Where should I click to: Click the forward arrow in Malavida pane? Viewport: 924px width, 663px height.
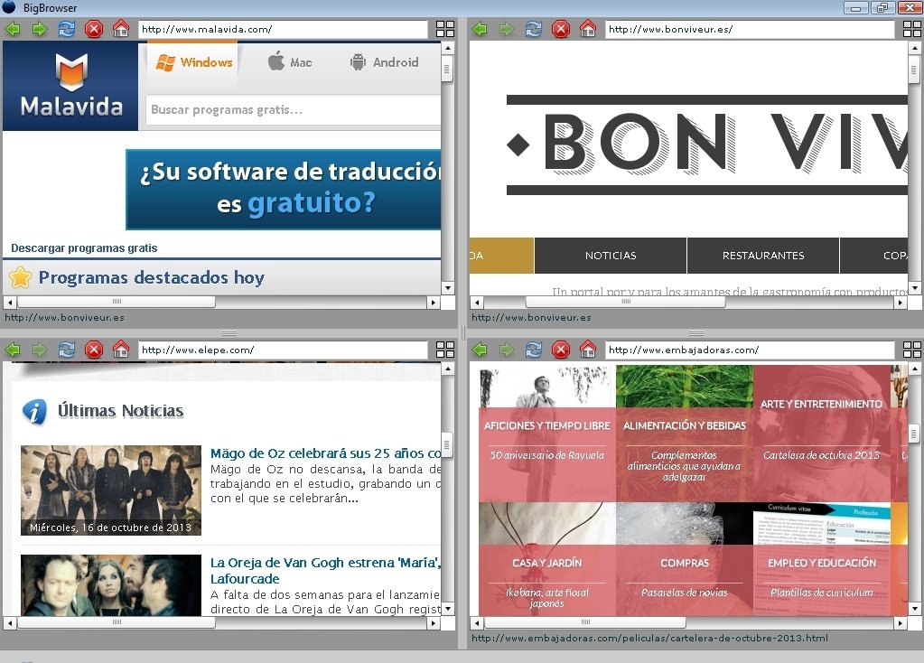click(40, 29)
